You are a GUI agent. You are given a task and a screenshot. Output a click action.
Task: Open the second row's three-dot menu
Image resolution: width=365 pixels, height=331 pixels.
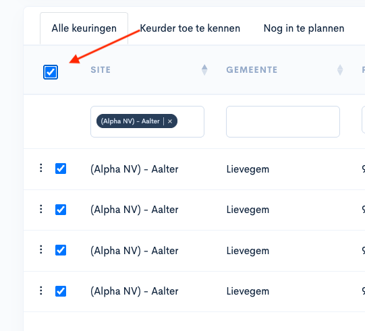coord(41,209)
